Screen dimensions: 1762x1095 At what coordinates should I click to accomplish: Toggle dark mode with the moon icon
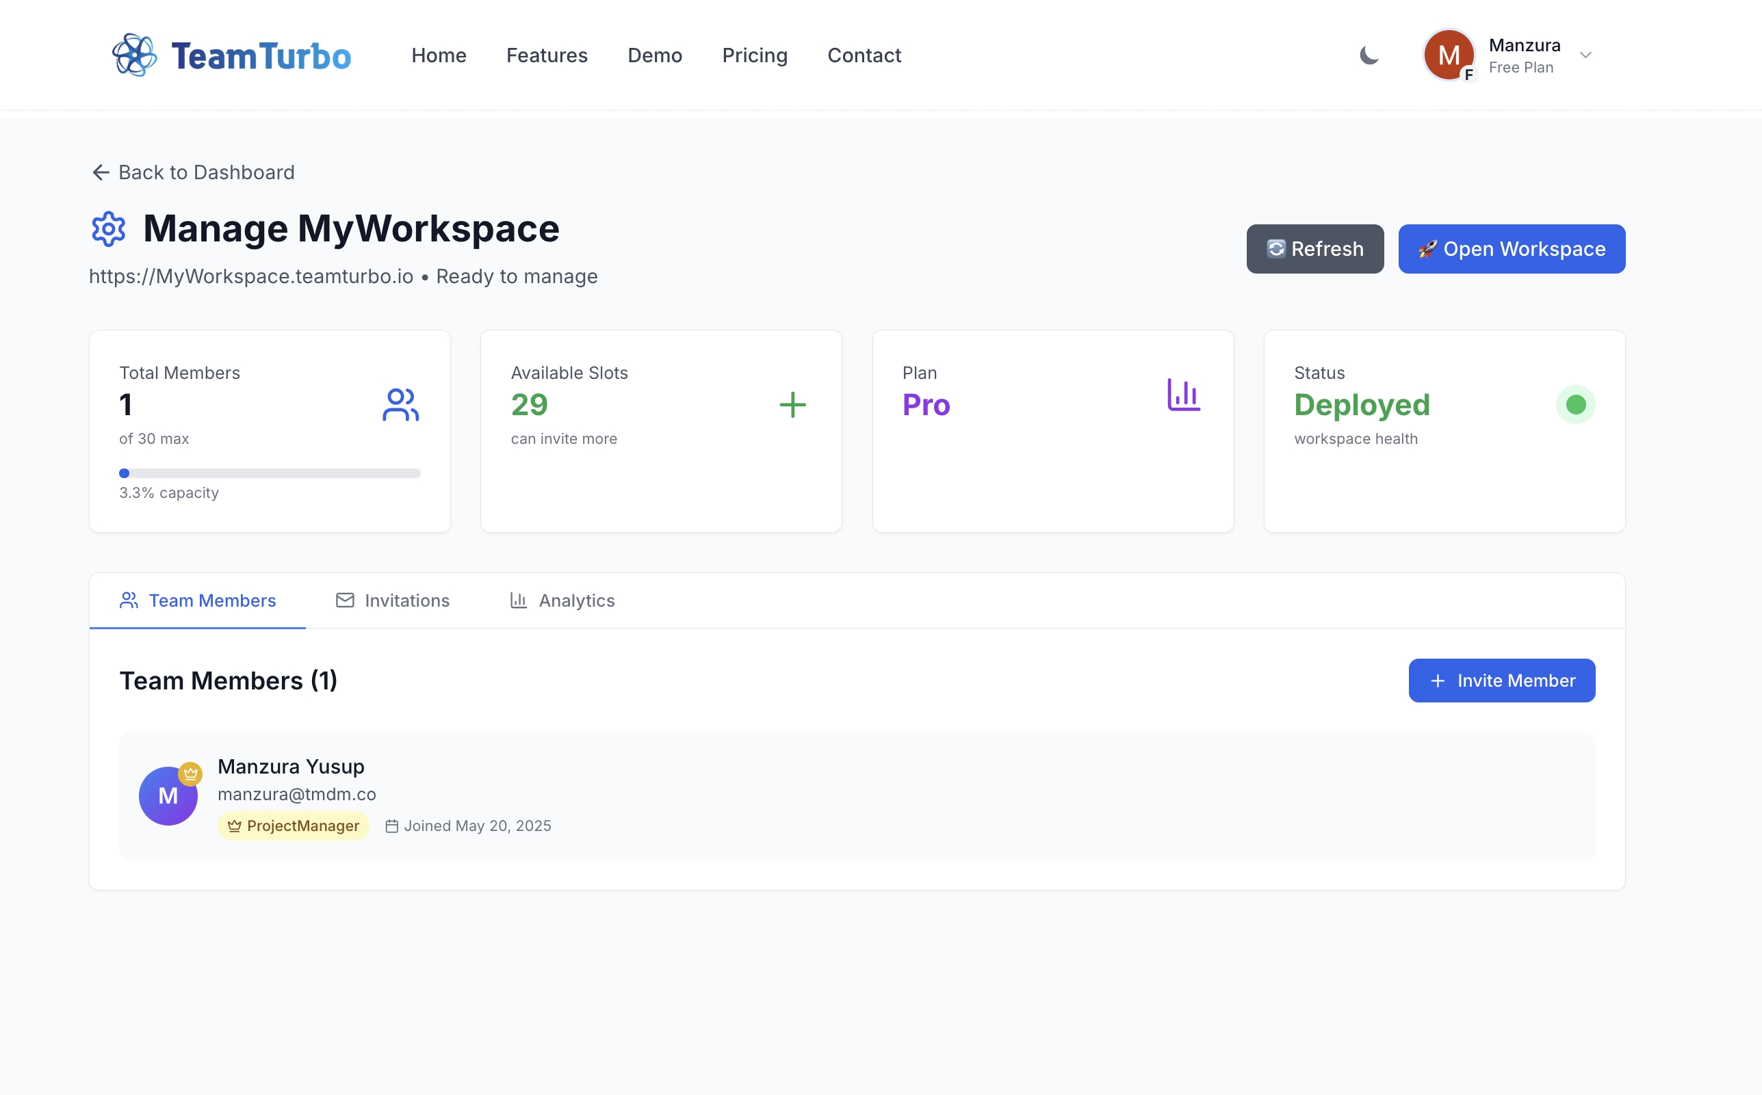[x=1369, y=55]
